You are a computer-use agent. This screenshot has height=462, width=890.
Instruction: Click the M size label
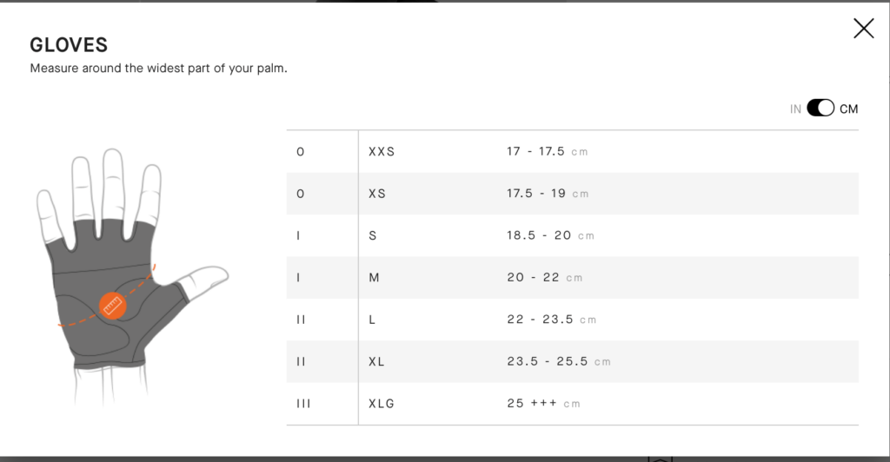374,277
